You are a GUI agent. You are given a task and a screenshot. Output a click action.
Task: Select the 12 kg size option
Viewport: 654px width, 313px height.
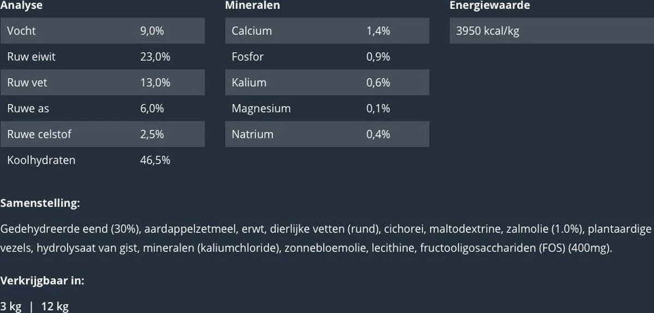(x=55, y=306)
